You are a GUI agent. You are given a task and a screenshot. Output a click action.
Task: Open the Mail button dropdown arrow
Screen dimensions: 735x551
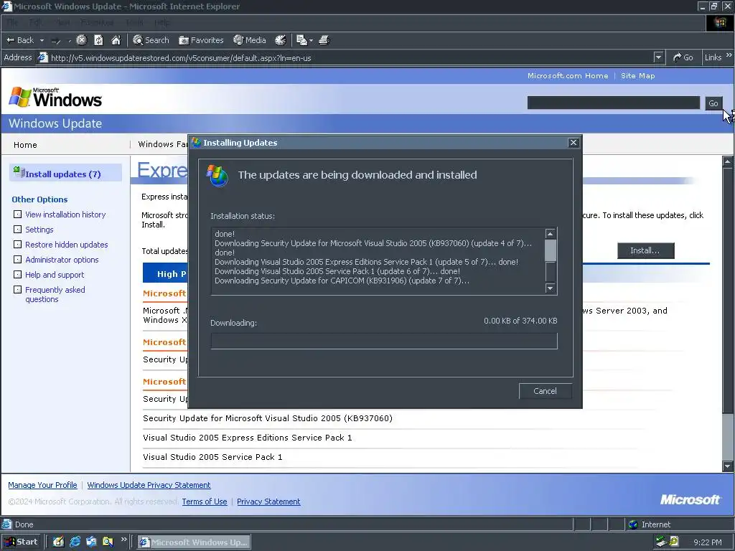pyautogui.click(x=311, y=41)
